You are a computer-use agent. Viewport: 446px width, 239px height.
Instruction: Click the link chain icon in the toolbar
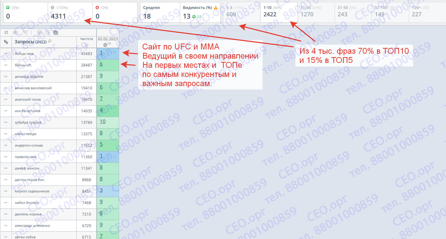coord(25,32)
